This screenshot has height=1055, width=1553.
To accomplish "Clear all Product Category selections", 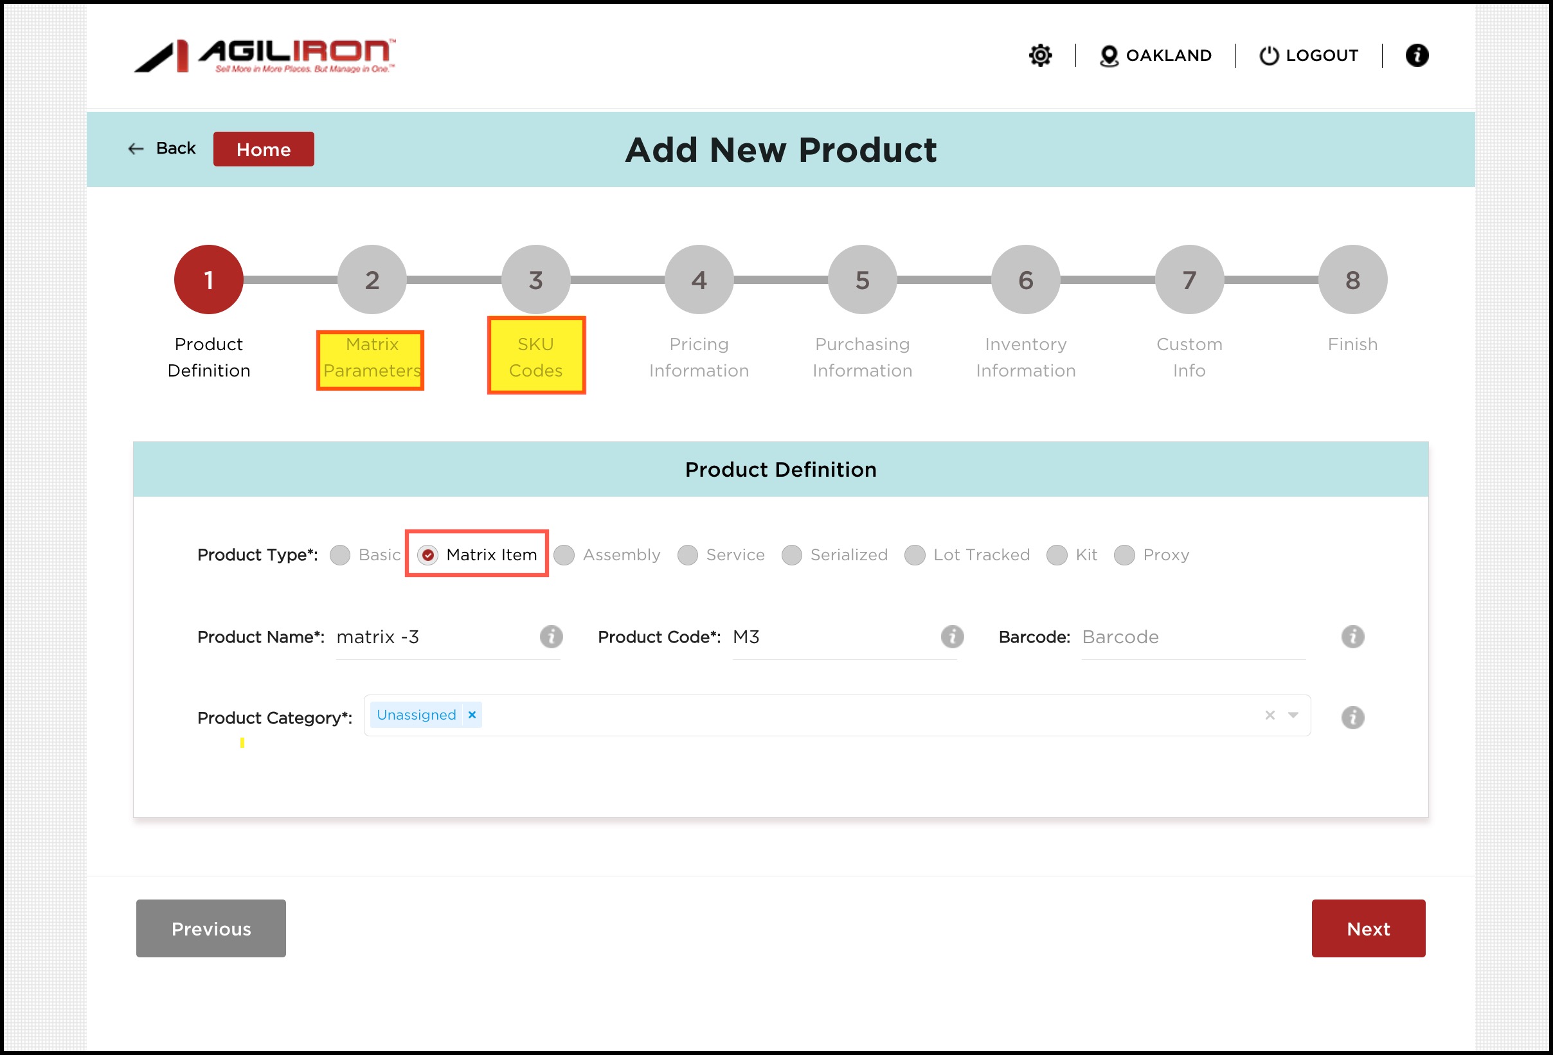I will pos(1270,715).
